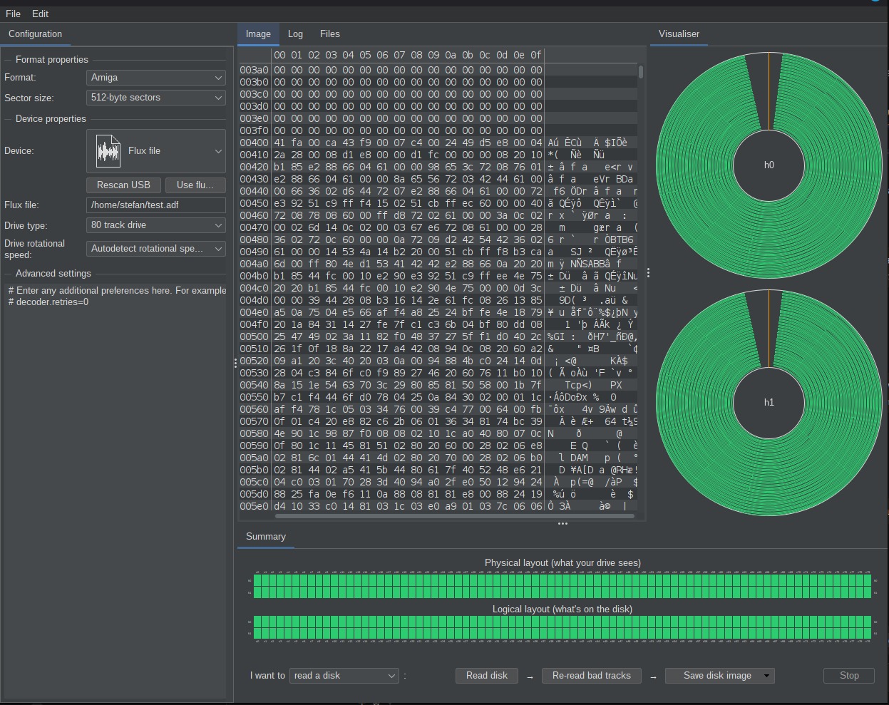The height and width of the screenshot is (705, 889).
Task: Click the hex row address 00400
Action: (255, 143)
